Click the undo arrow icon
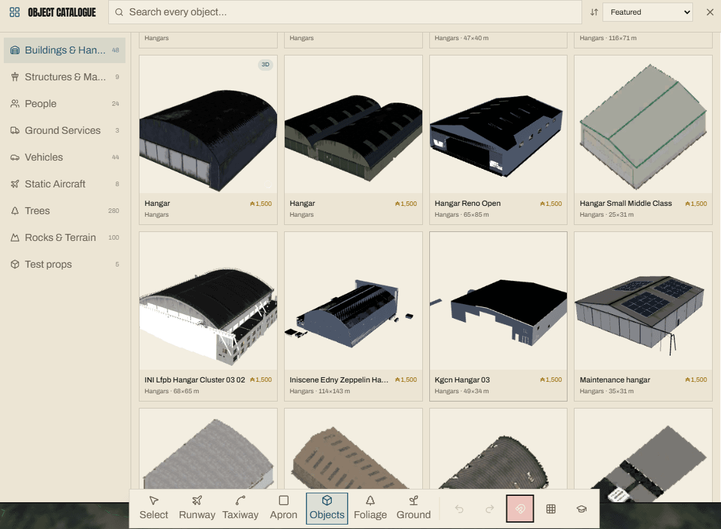 (x=459, y=509)
